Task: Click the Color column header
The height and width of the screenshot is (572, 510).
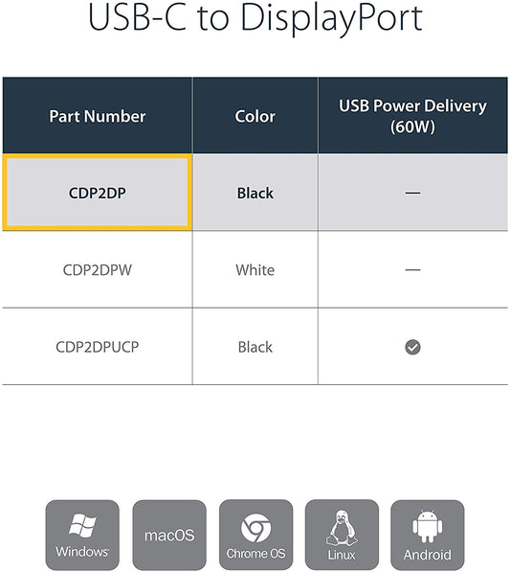Action: point(255,116)
